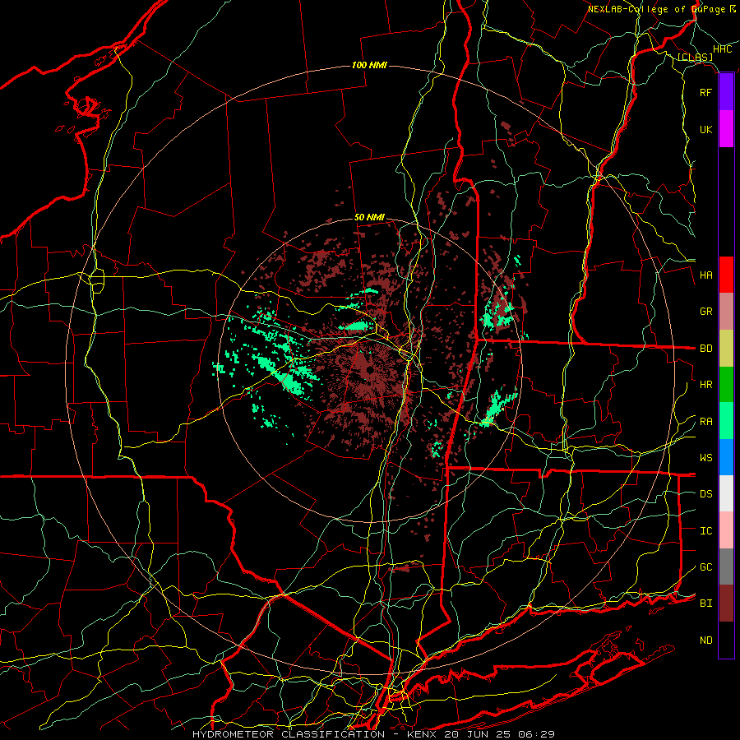Screen dimensions: 740x740
Task: Click the BI legend label
Action: point(706,604)
